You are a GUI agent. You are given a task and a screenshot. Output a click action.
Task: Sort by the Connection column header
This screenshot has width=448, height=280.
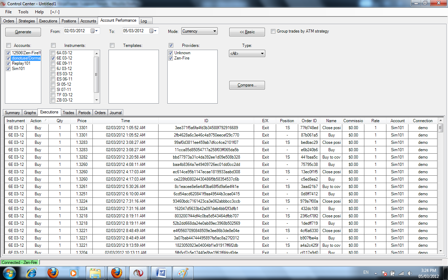pos(423,121)
